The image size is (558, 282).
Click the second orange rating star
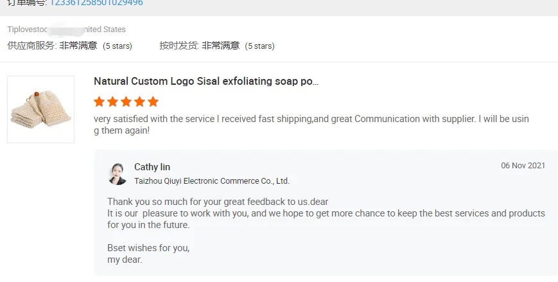[x=112, y=101]
